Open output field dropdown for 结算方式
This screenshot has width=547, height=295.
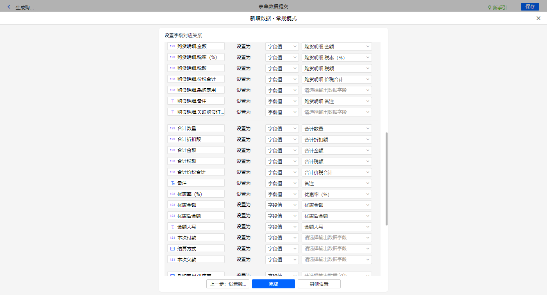(336, 249)
